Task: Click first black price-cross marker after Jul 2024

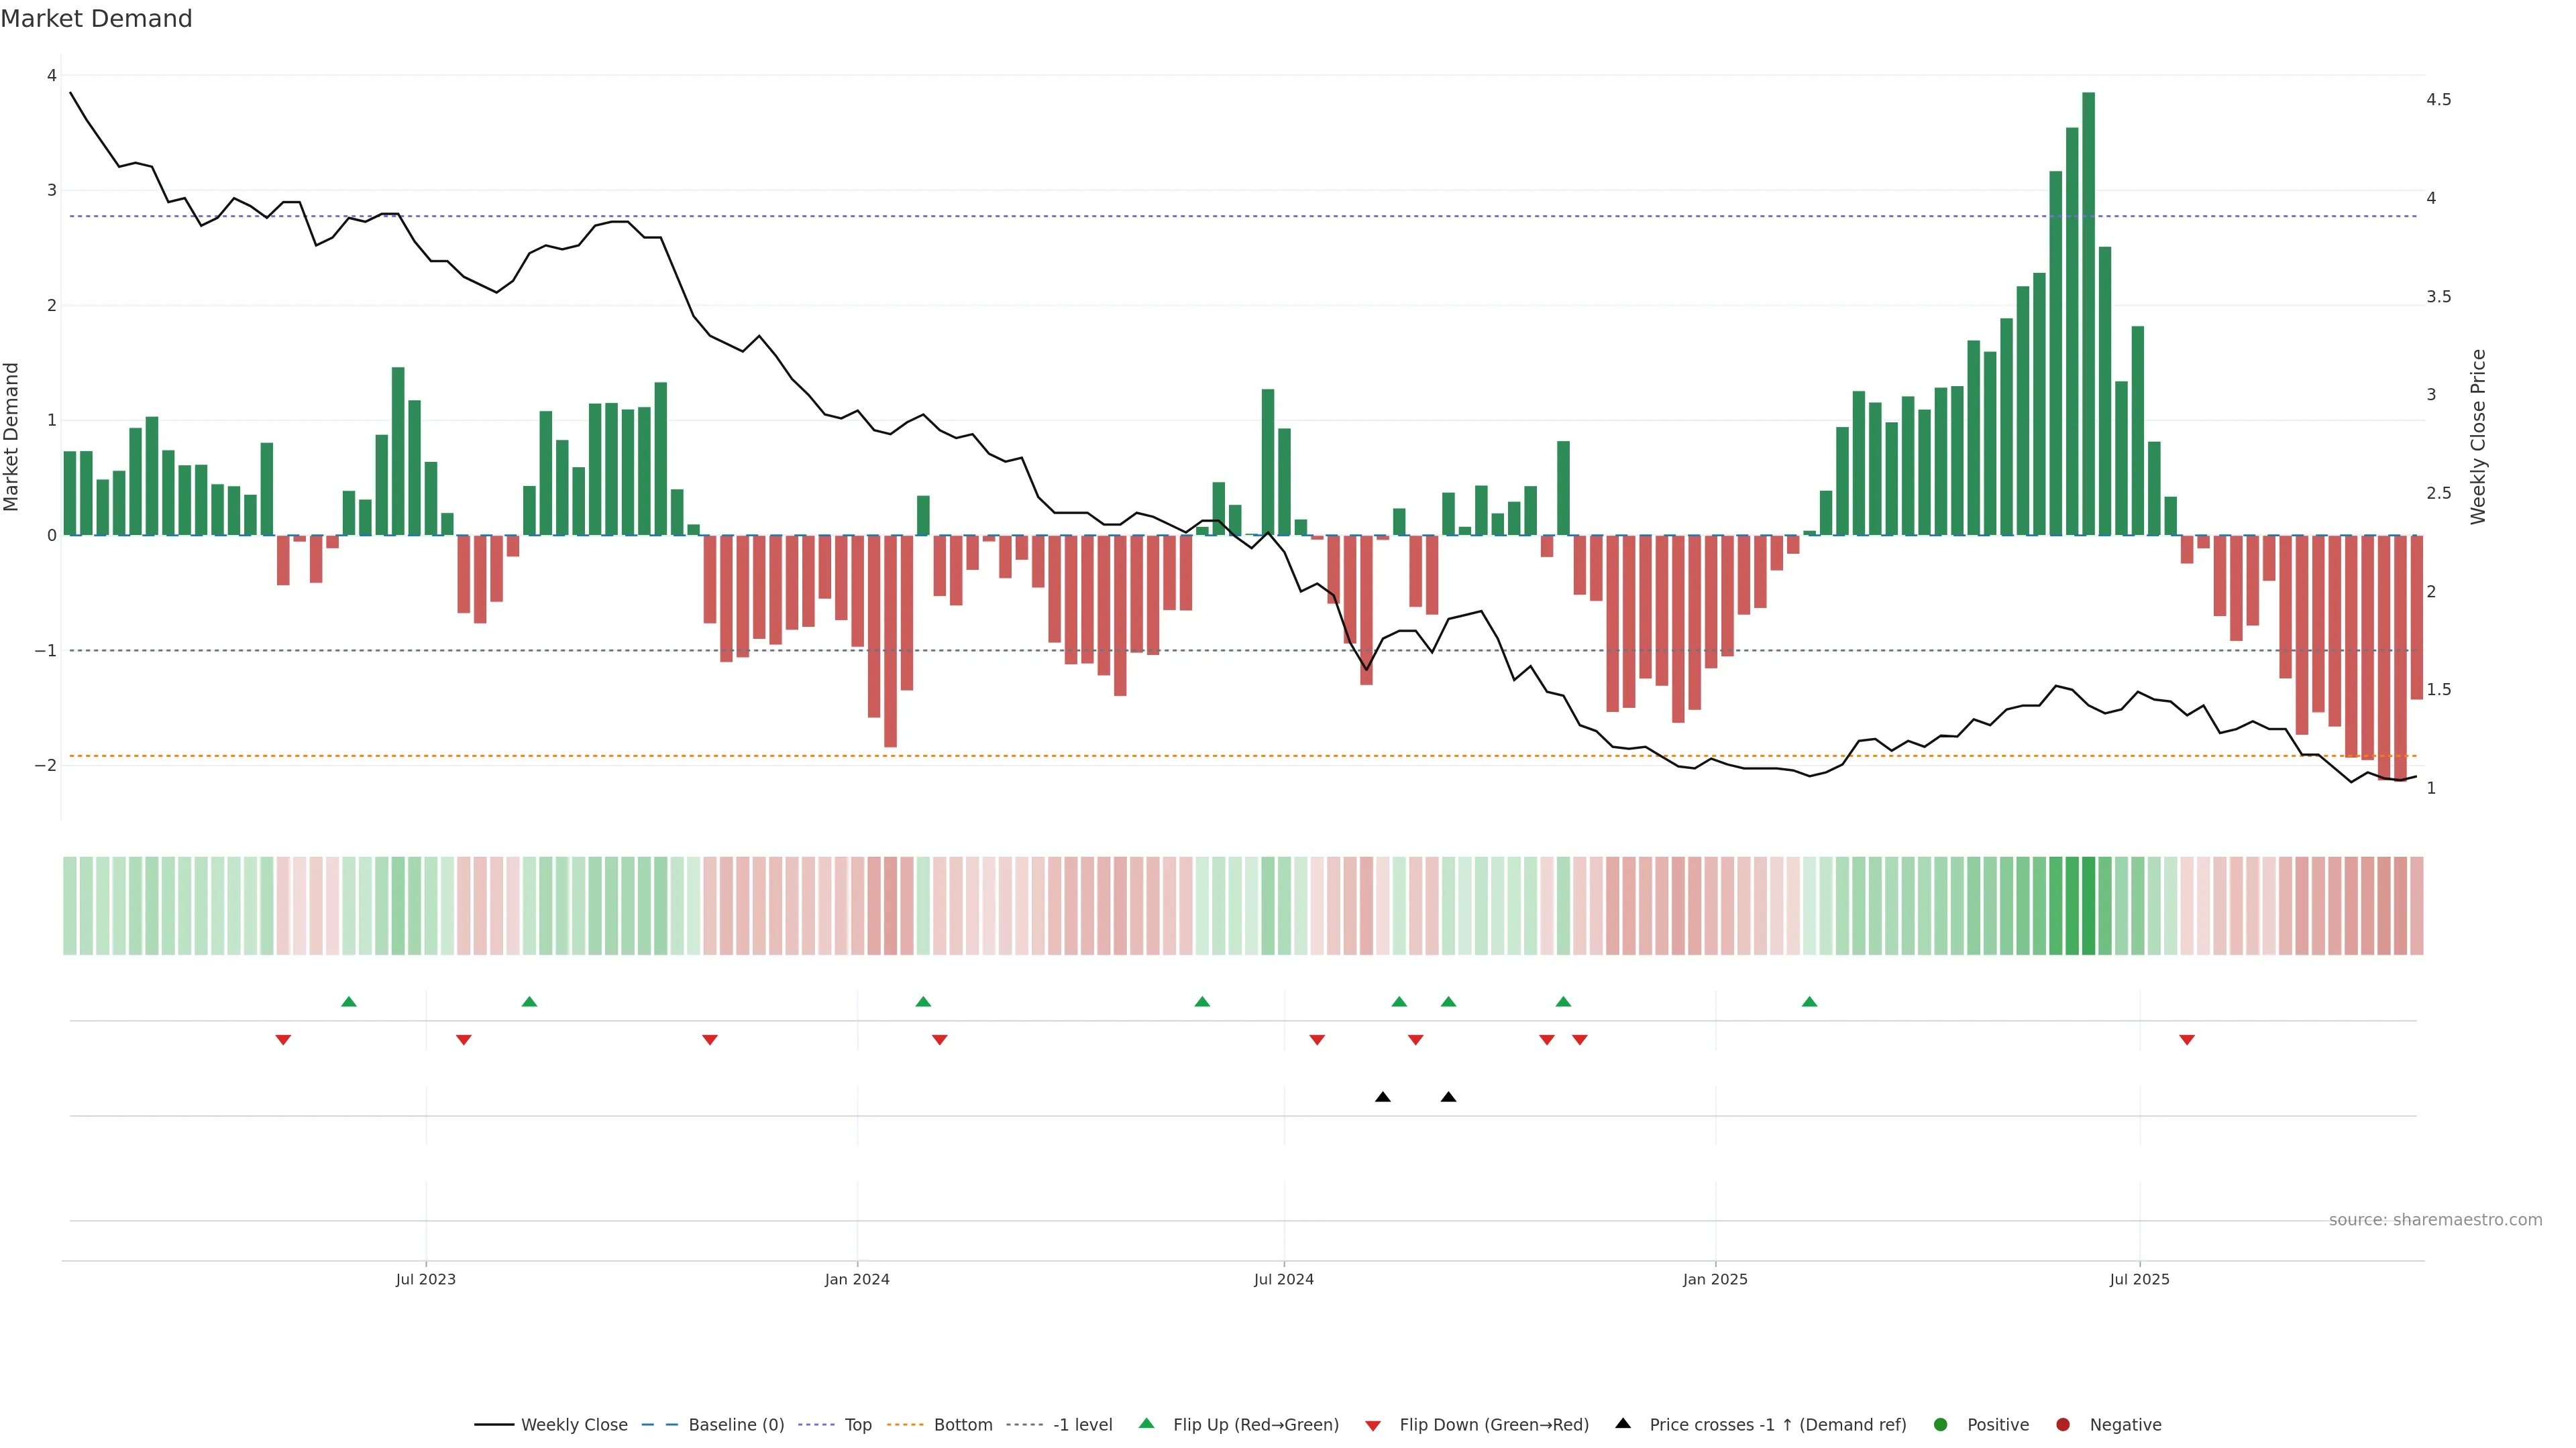Action: click(x=1383, y=1097)
